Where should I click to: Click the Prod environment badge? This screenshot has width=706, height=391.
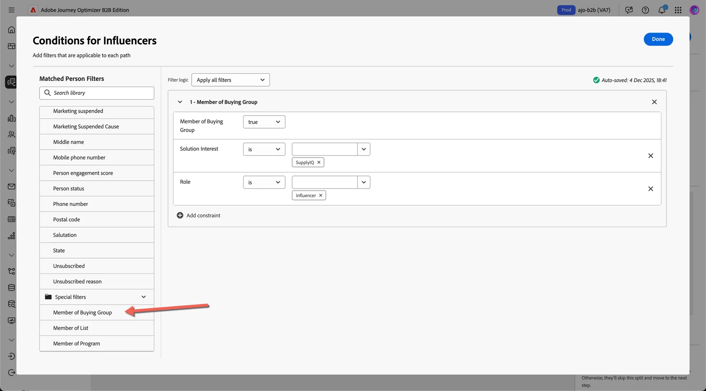click(x=566, y=10)
